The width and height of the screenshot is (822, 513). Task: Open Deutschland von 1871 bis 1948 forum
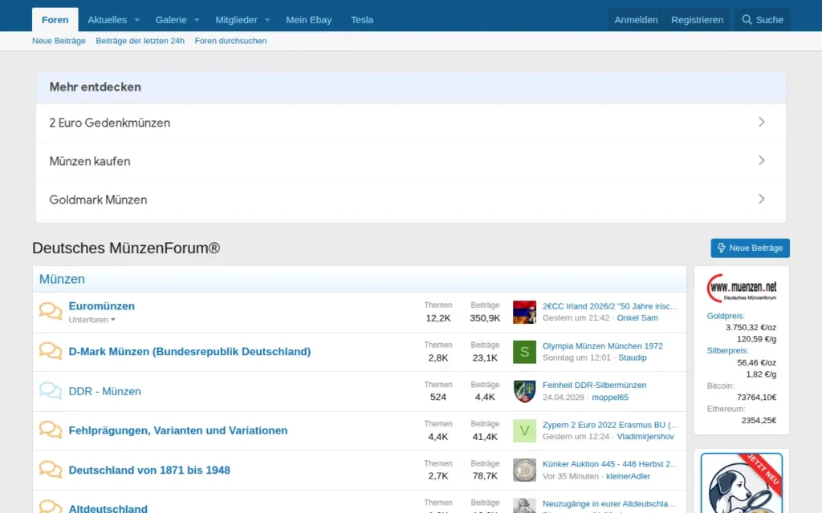coord(149,470)
